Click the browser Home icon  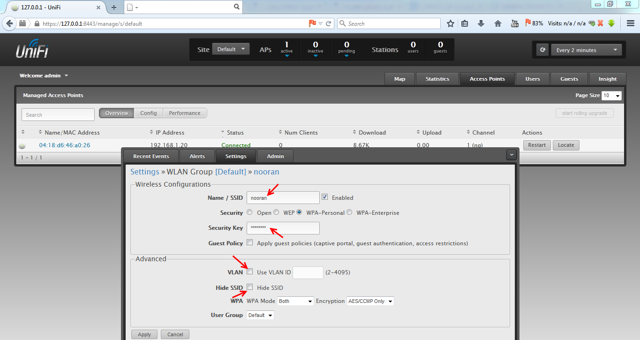498,23
